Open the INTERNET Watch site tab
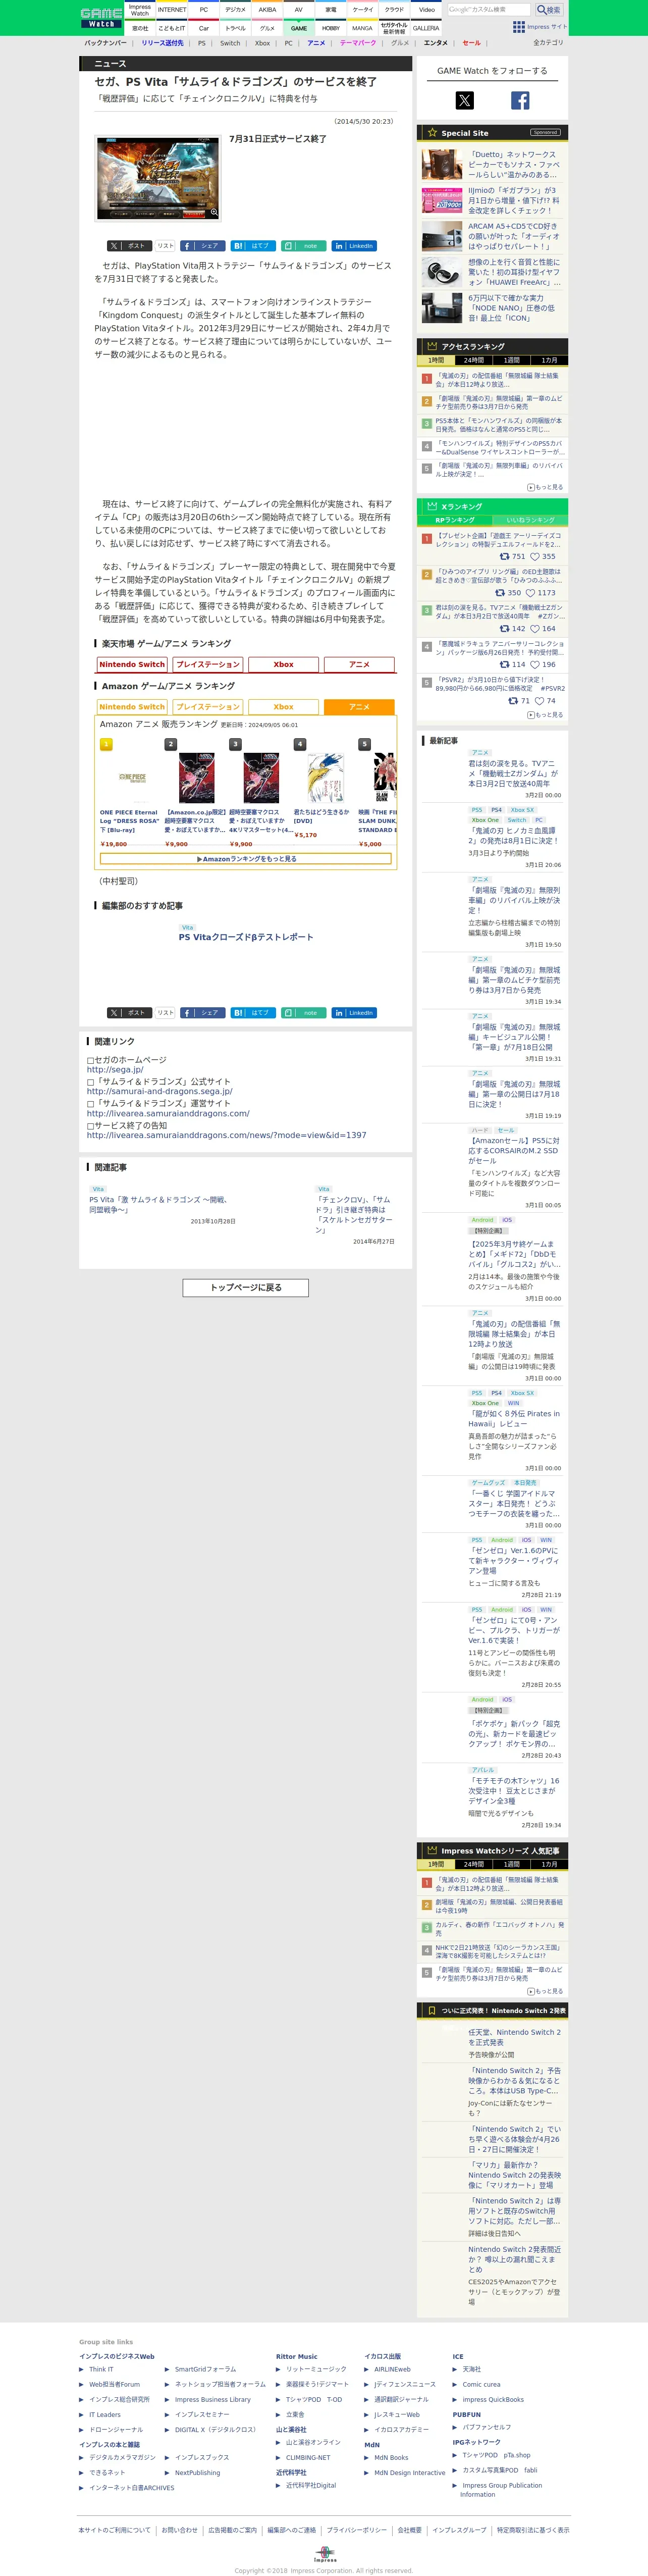Screen dimensions: 648x2576 tap(171, 10)
